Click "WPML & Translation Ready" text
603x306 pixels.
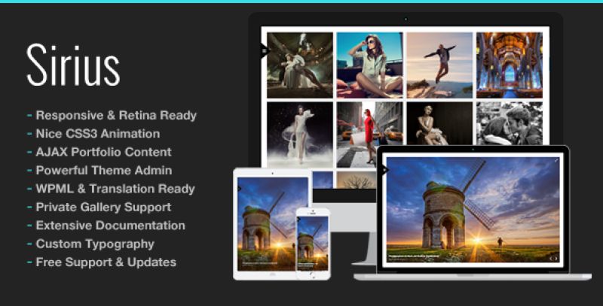(115, 189)
